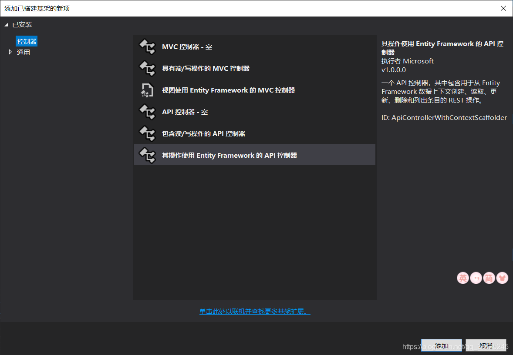This screenshot has height=355, width=513.
Task: Click the "具有读/写操作的 MVC 控制器" icon
Action: pyautogui.click(x=147, y=68)
